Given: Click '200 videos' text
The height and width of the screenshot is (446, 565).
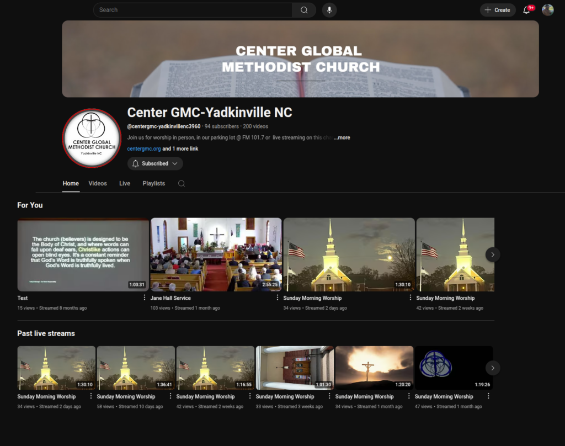Looking at the screenshot, I should coord(255,126).
